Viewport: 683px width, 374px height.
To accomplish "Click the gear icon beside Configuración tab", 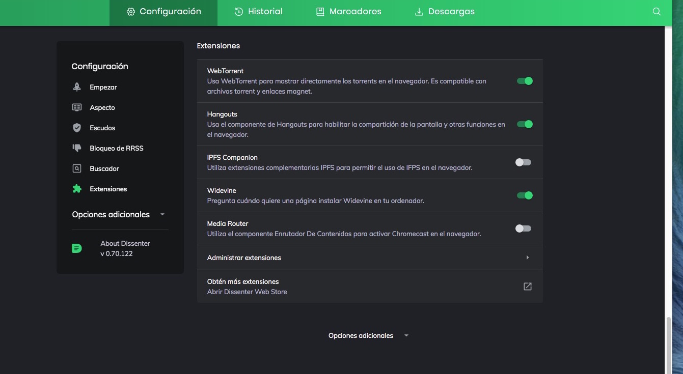I will coord(131,12).
